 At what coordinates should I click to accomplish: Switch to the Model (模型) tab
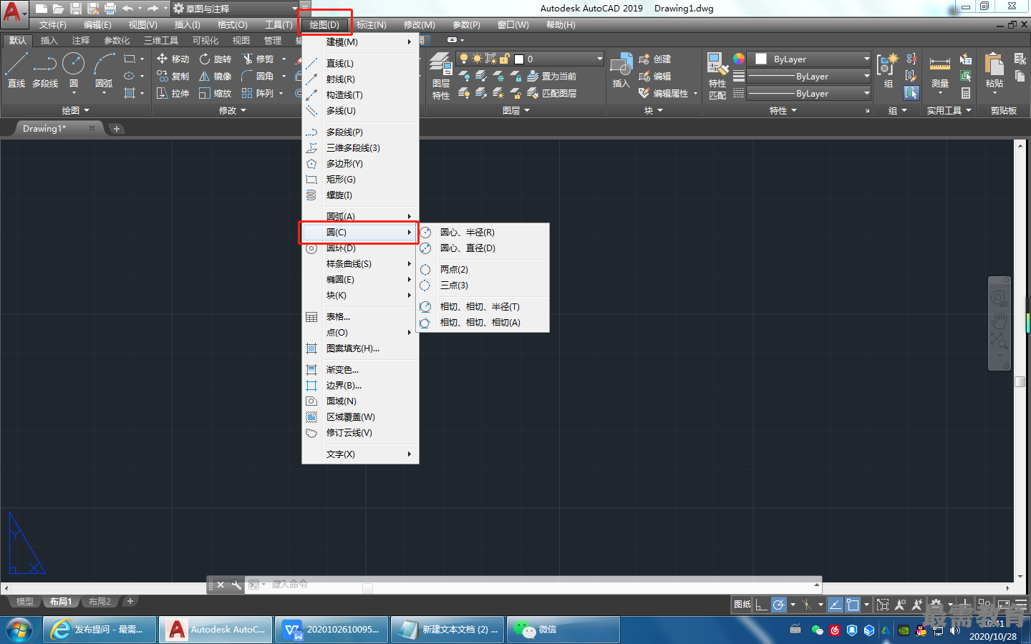(25, 601)
